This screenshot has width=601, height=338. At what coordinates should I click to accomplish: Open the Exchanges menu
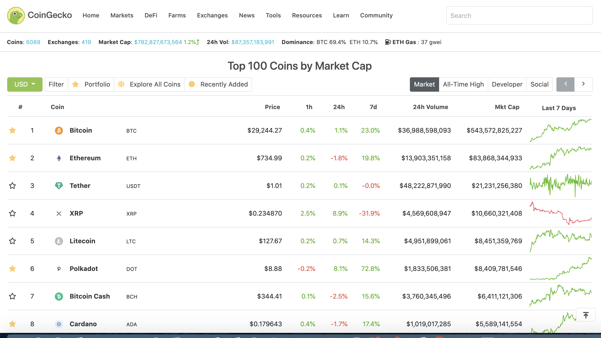212,15
